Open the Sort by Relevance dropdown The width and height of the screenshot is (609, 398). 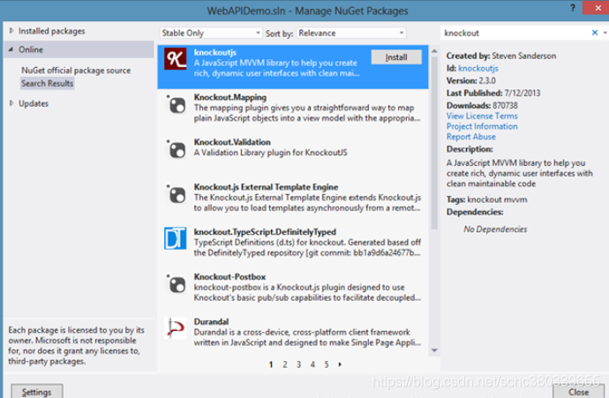click(351, 33)
